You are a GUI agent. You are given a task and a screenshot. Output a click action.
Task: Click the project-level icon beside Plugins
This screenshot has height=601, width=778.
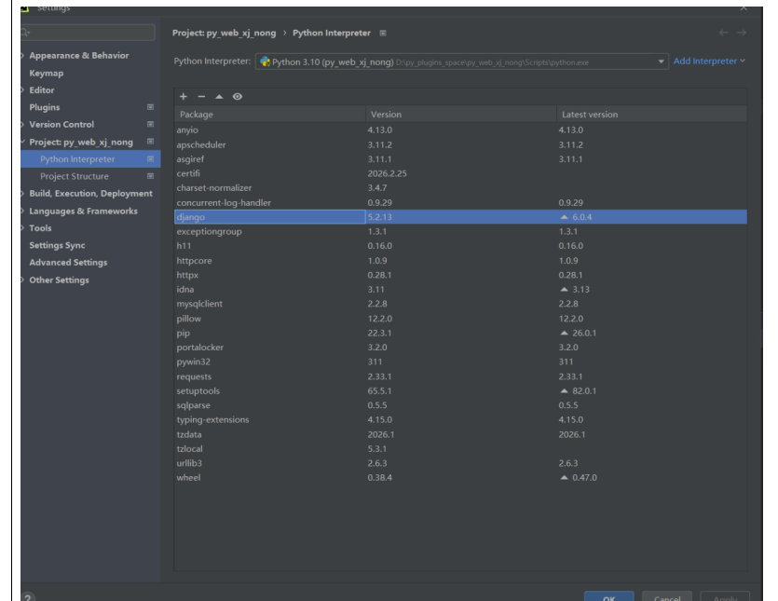(150, 107)
